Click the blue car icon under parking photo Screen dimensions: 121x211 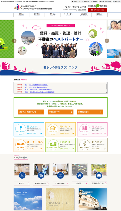[x=79, y=176]
